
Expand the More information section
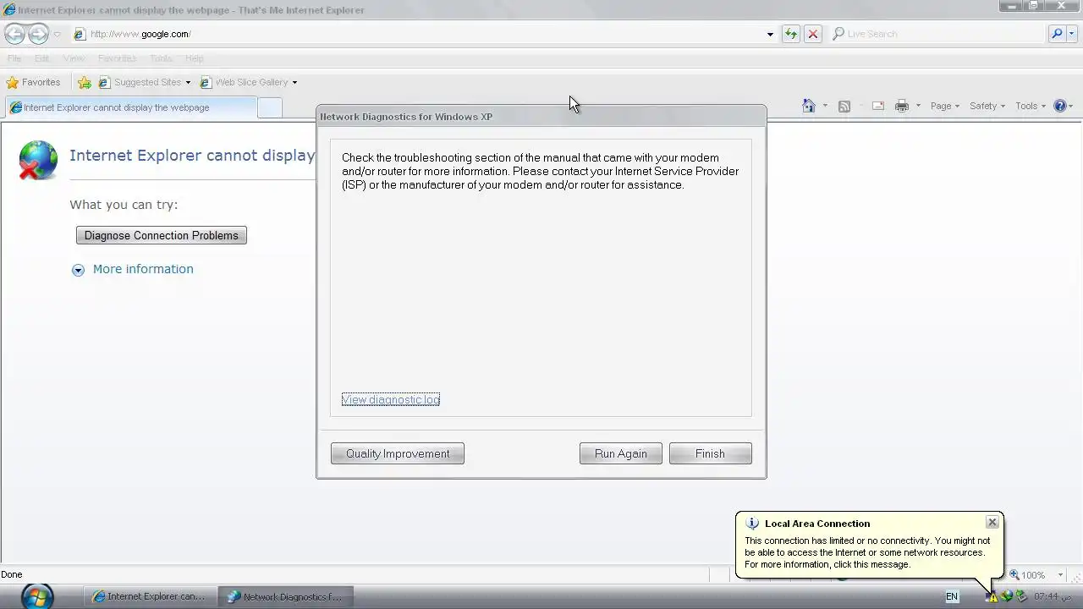click(x=133, y=269)
